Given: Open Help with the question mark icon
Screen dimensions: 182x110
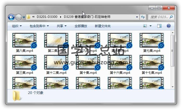Looking at the screenshot, I should (x=168, y=26).
